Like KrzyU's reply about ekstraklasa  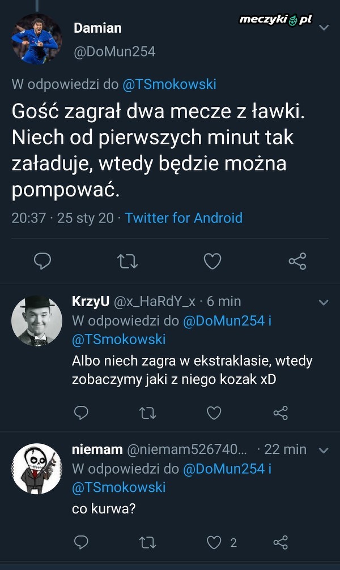click(x=214, y=413)
